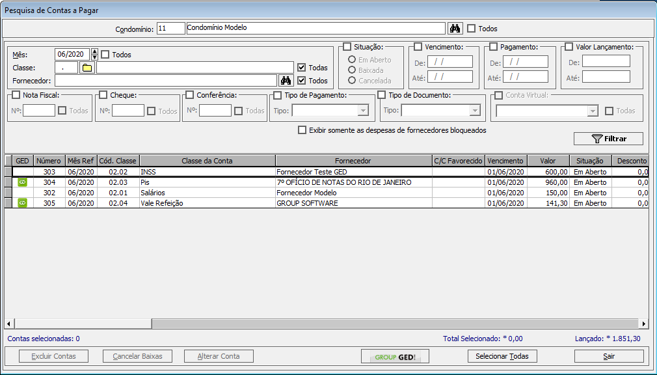Image resolution: width=657 pixels, height=375 pixels.
Task: Open the Conta Virtual dropdown
Action: tap(593, 111)
